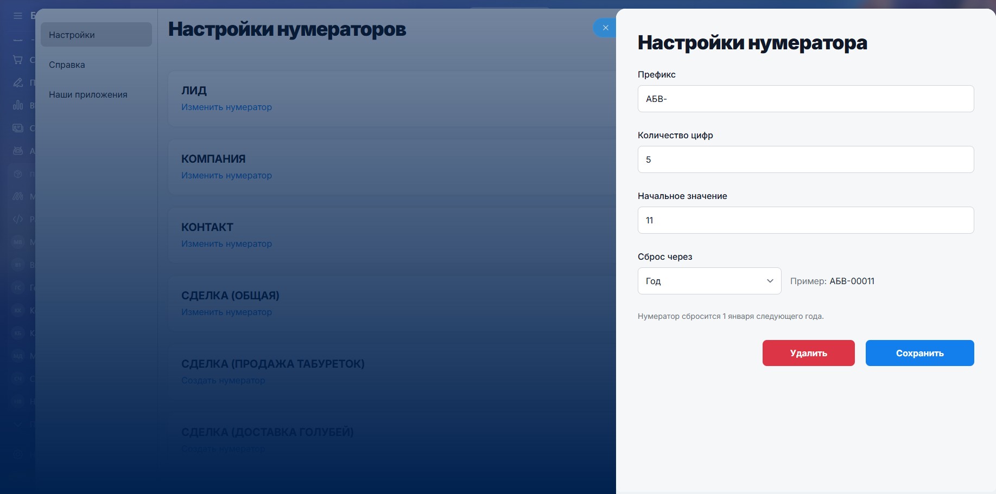
Task: Close the panel with the blue X button
Action: coord(605,28)
